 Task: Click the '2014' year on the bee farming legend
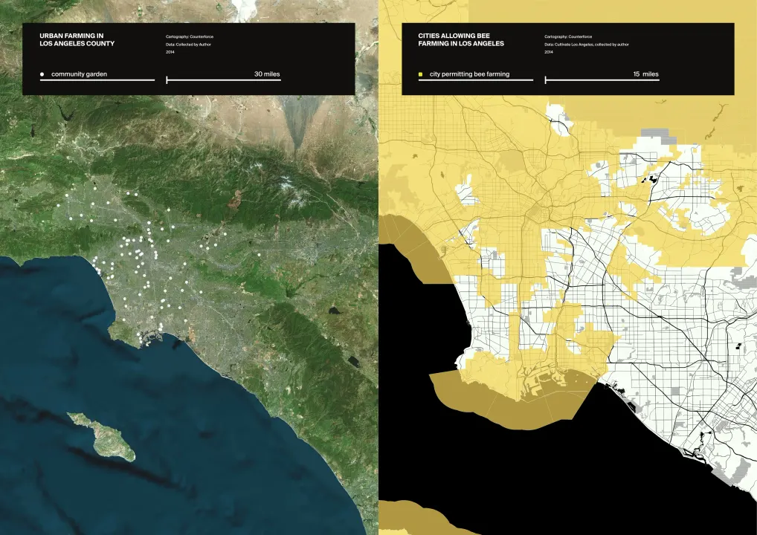549,52
